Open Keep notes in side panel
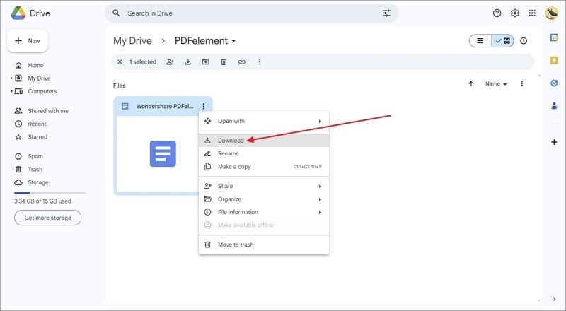 (x=554, y=60)
